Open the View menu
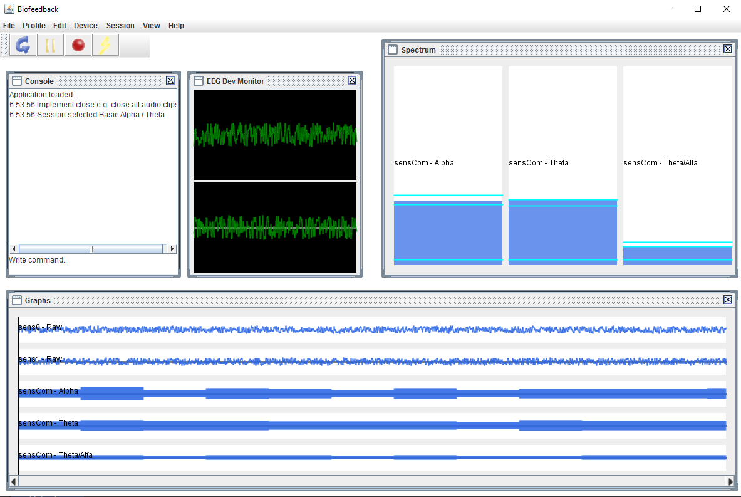This screenshot has height=497, width=741. (x=151, y=26)
